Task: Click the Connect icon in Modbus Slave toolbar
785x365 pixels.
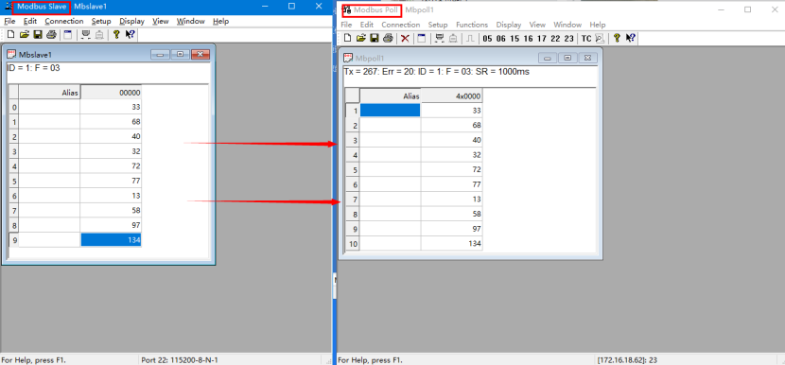Action: pyautogui.click(x=86, y=35)
